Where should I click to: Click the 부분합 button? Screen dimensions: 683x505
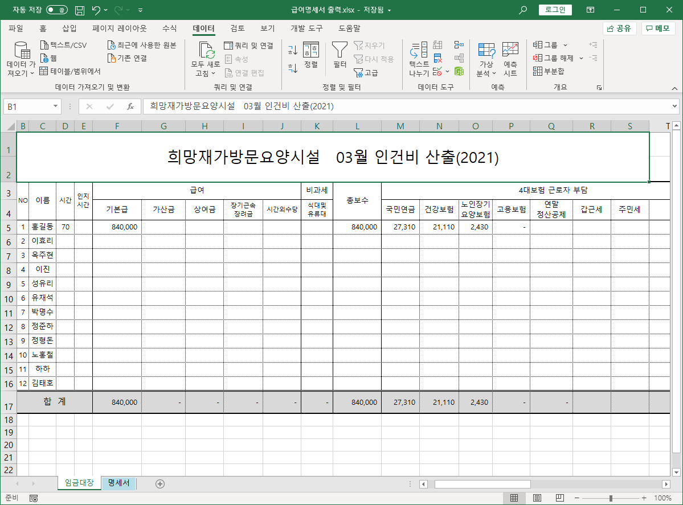point(549,71)
